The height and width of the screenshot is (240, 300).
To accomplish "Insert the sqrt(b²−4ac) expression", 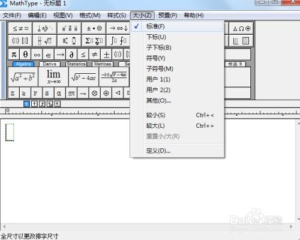I will tap(84, 77).
